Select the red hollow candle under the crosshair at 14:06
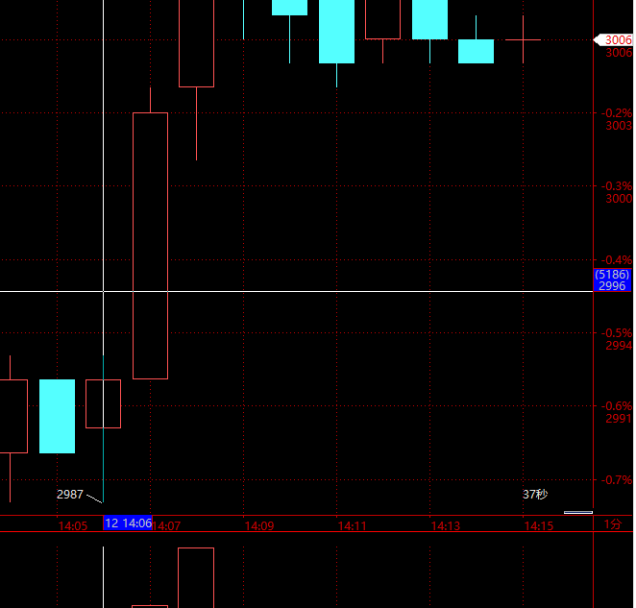The width and height of the screenshot is (636, 608). 103,403
